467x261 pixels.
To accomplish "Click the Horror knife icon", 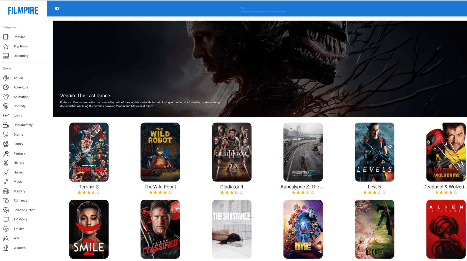I will point(6,172).
